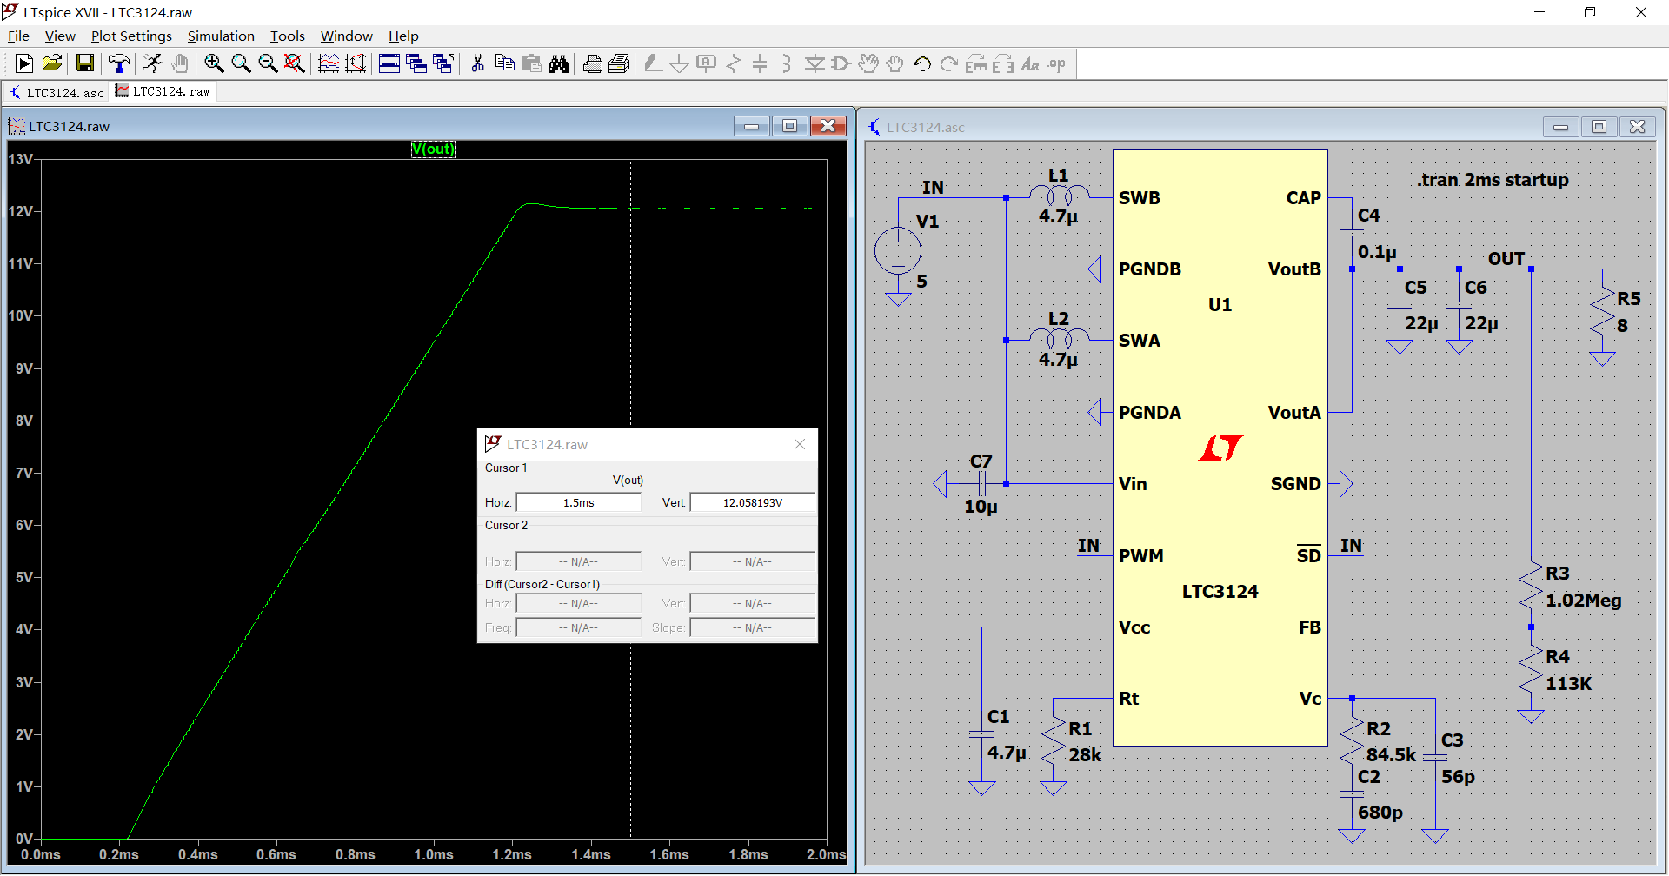Image resolution: width=1669 pixels, height=876 pixels.
Task: Click the halt simulation hand icon
Action: (x=180, y=63)
